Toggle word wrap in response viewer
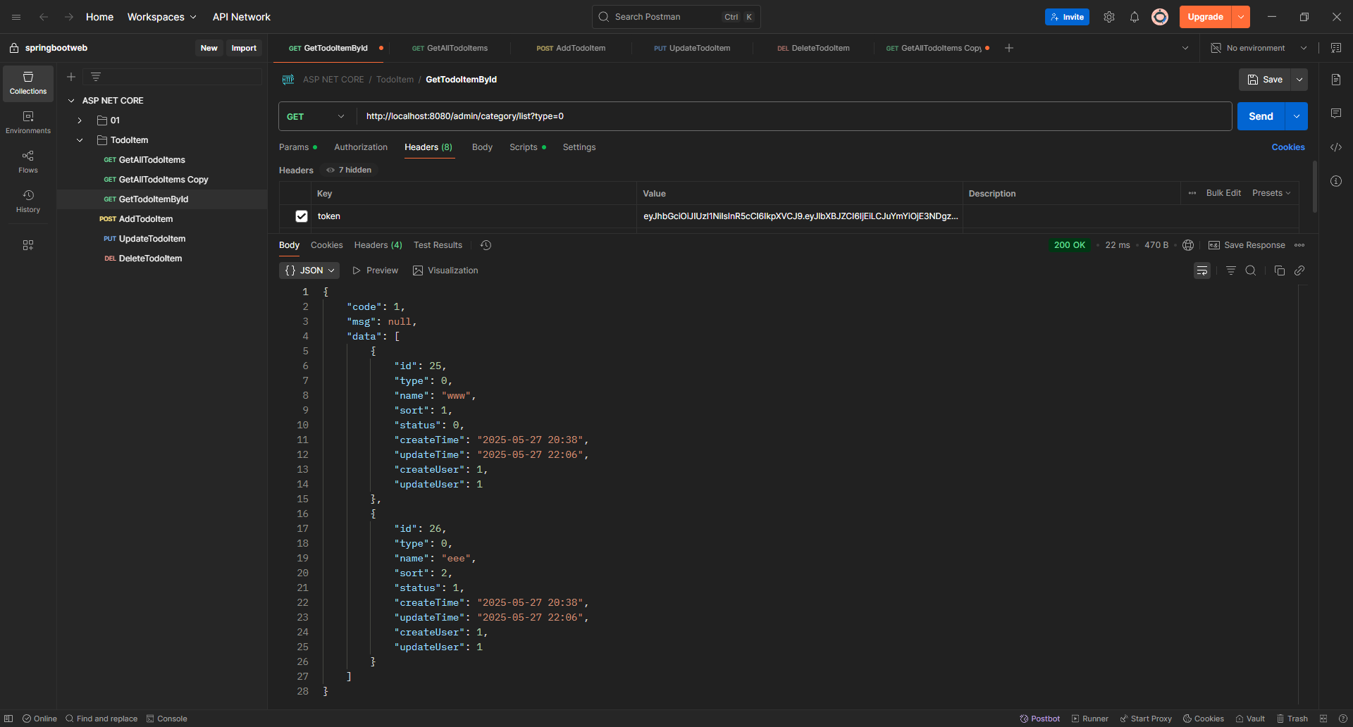 [x=1201, y=271]
